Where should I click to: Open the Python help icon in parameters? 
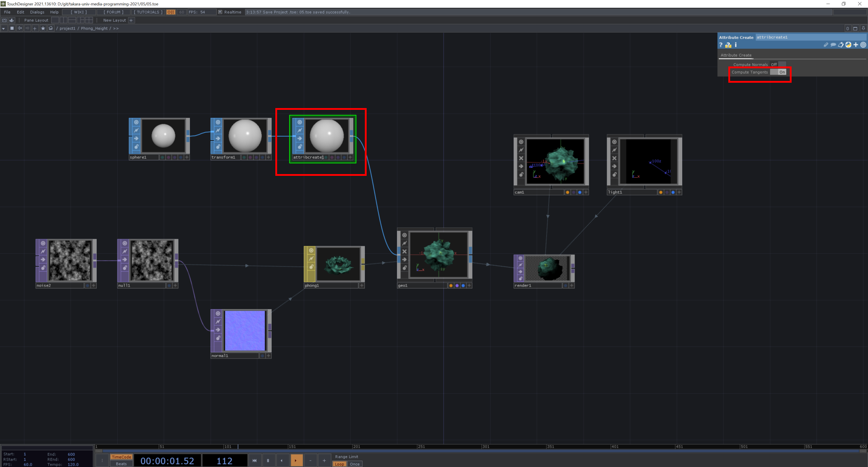[728, 45]
